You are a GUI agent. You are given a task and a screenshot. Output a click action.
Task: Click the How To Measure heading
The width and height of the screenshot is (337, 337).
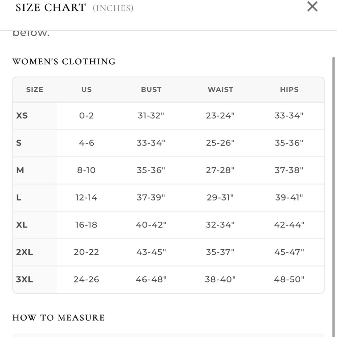[58, 318]
